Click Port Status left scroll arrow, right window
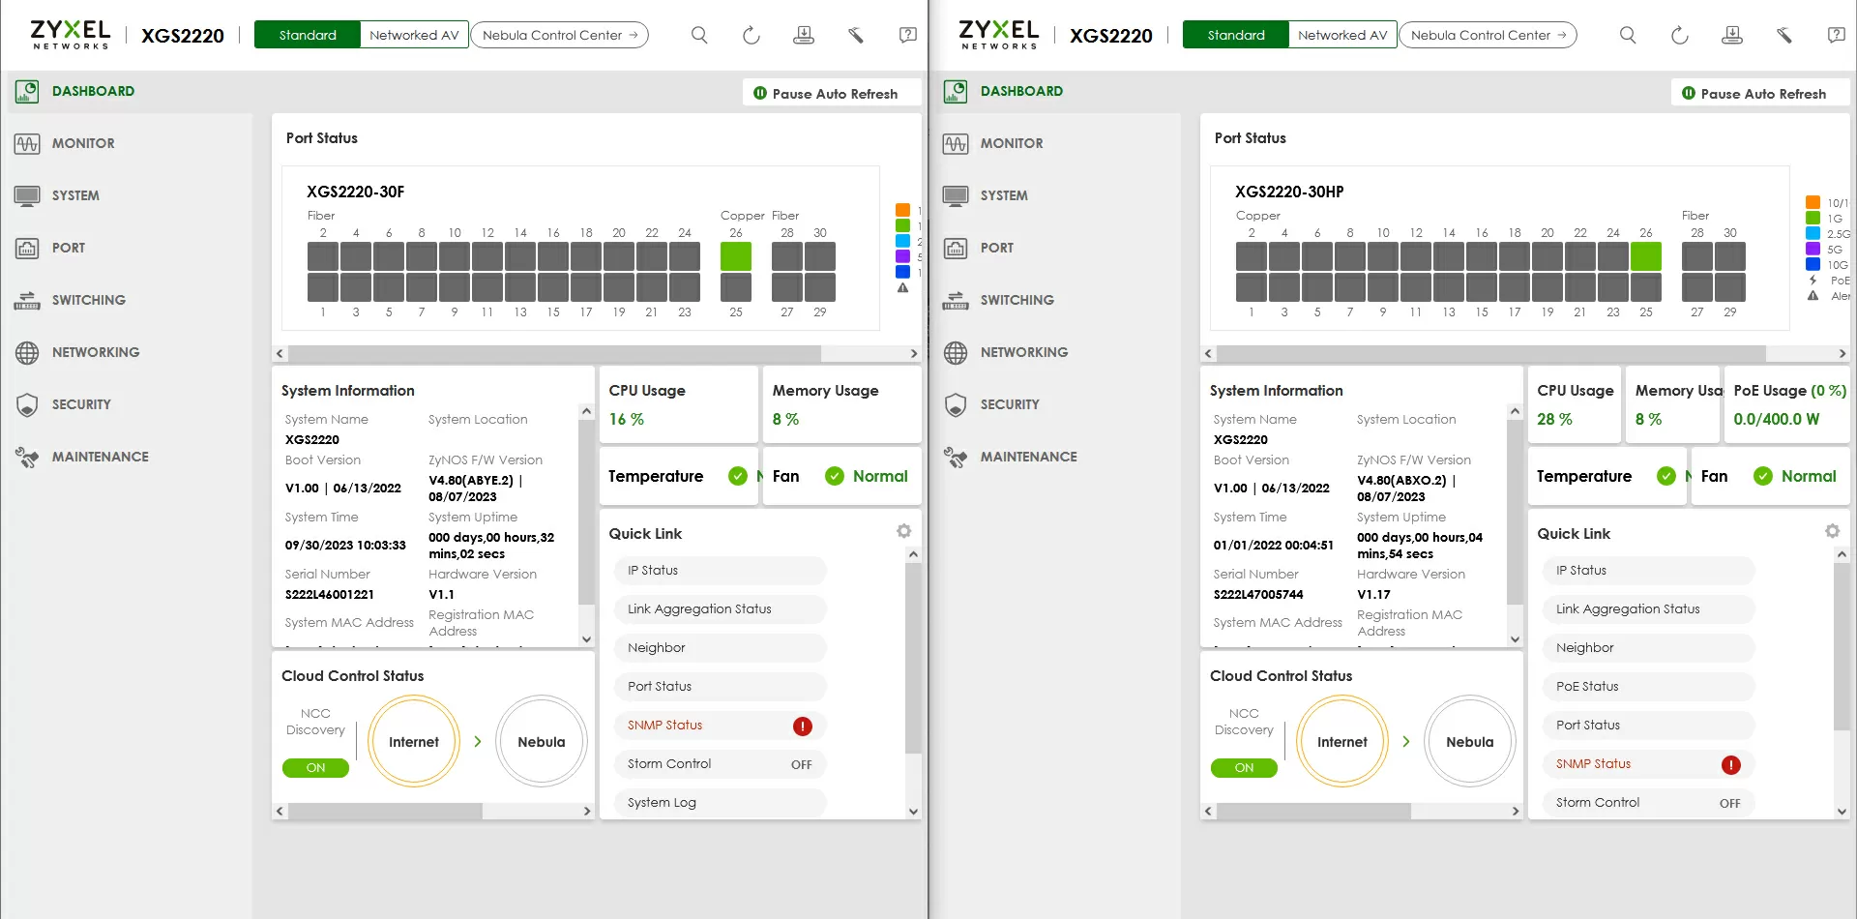The image size is (1857, 919). 1208,354
